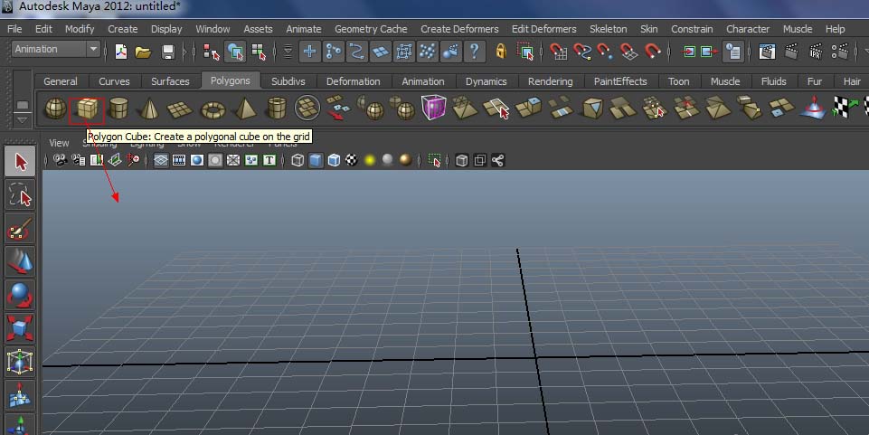Click the IPR render clapperboard icon
The image size is (869, 435).
(816, 52)
